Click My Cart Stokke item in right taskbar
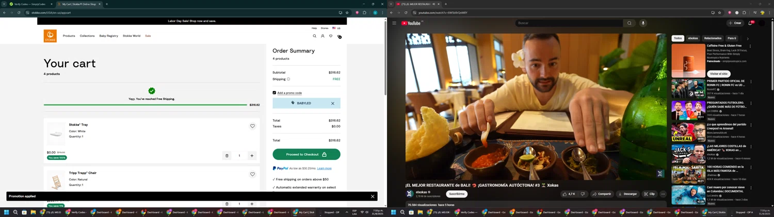 [x=714, y=212]
